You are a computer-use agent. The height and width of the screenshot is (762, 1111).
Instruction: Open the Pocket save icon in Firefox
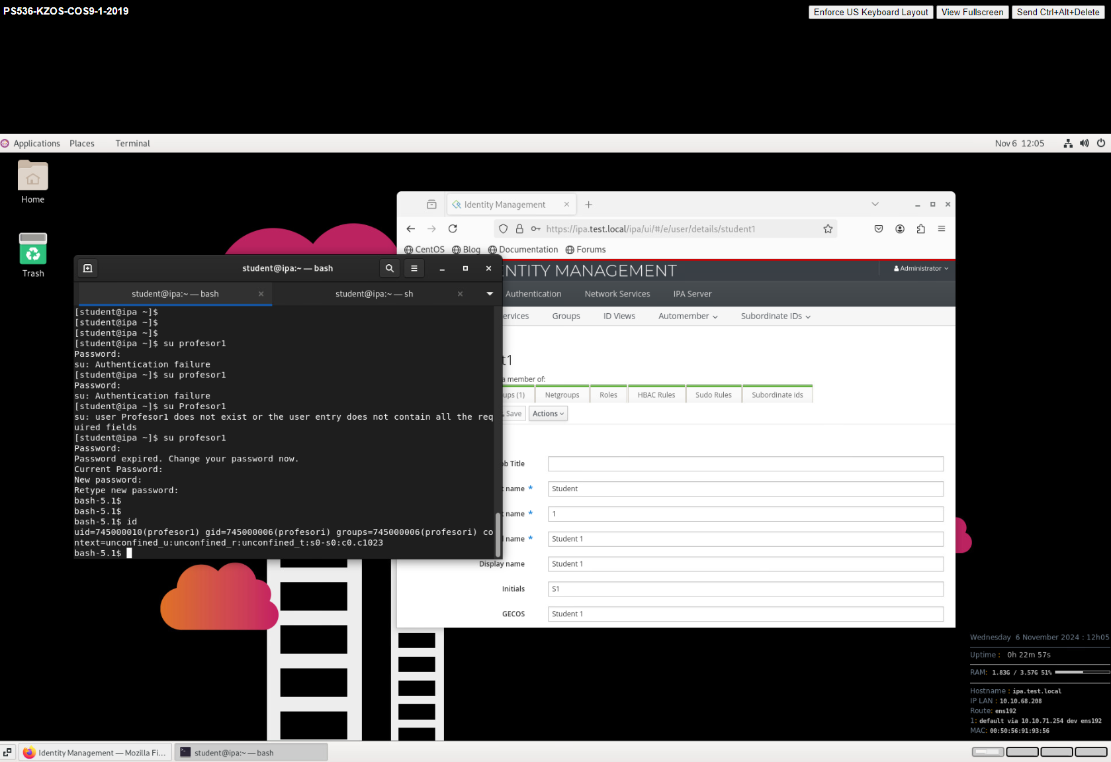pyautogui.click(x=879, y=229)
